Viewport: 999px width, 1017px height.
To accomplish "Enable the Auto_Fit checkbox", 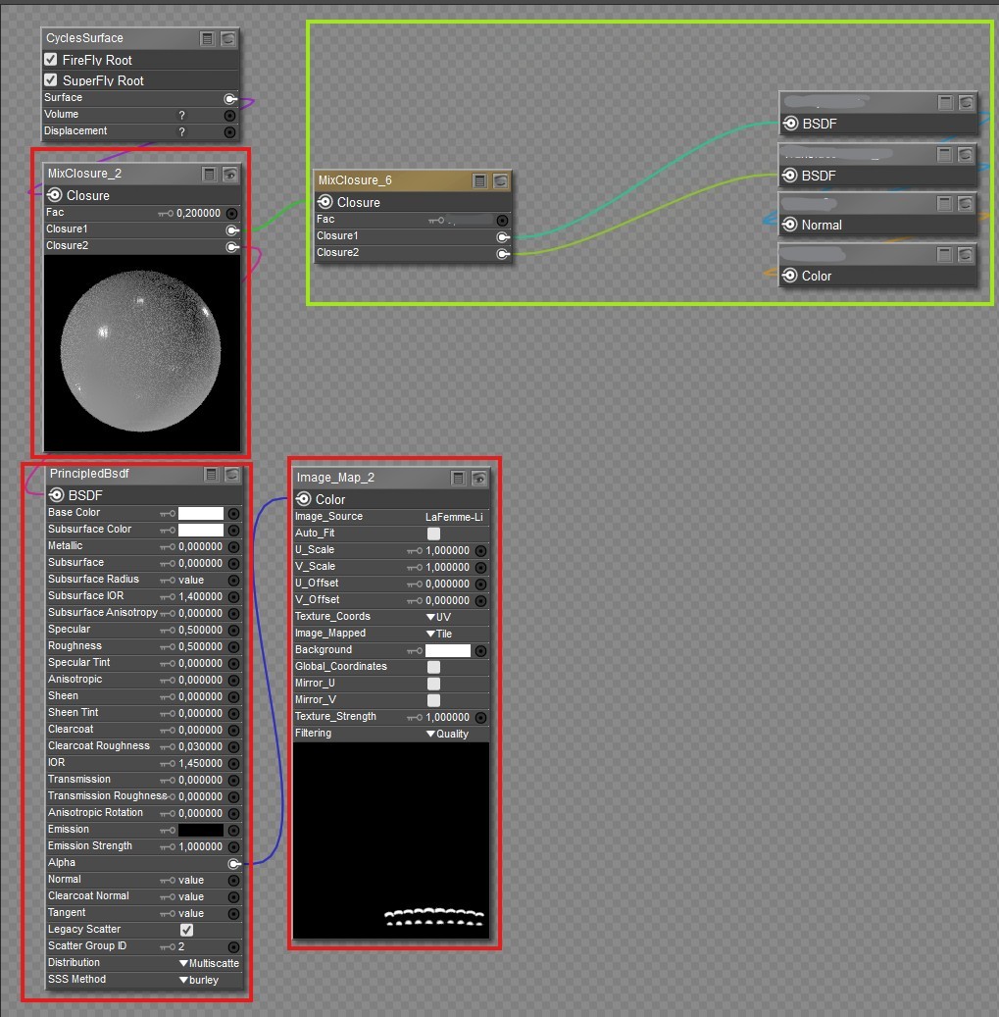I will coord(433,534).
